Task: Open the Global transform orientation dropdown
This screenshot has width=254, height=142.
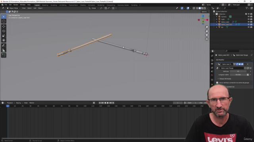Action: (x=94, y=8)
